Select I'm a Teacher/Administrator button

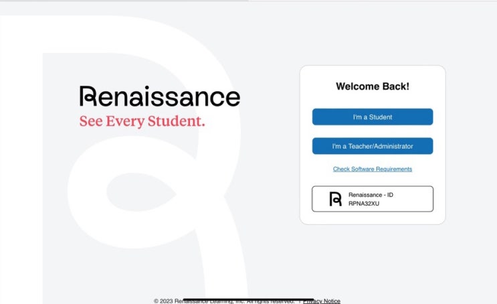tap(373, 146)
